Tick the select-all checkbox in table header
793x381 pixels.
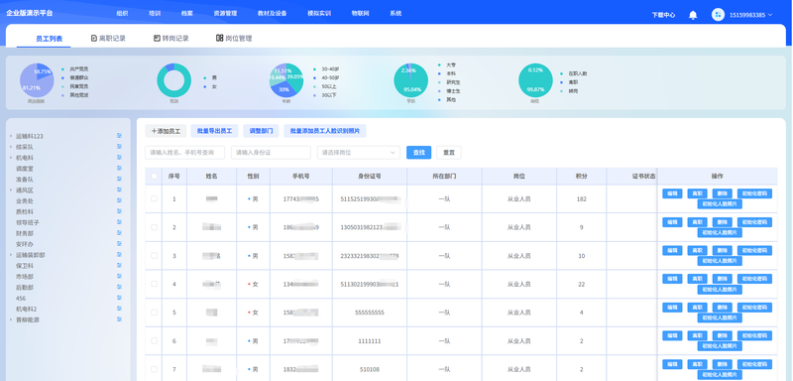click(154, 176)
